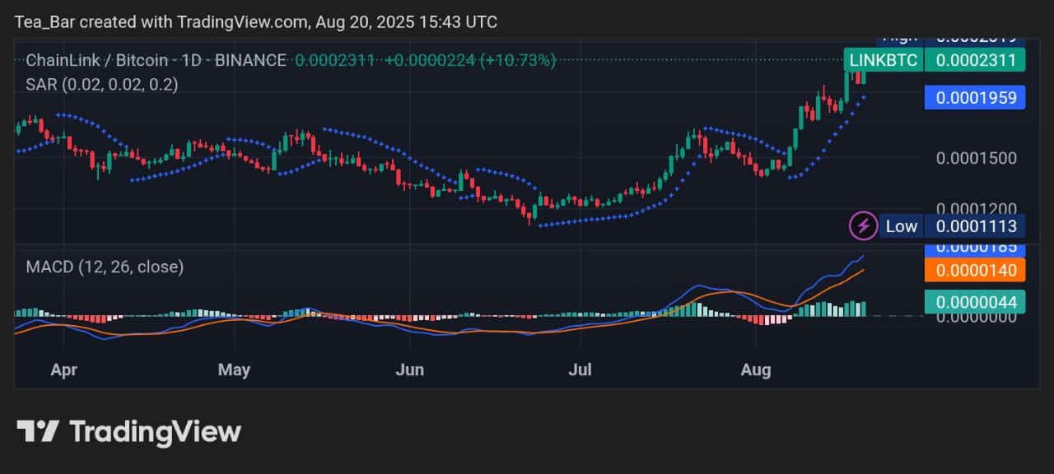The image size is (1054, 474).
Task: Click the Jun label on time axis
Action: [409, 370]
